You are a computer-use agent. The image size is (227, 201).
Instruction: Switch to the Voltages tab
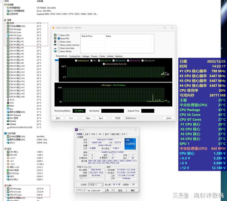point(86,56)
